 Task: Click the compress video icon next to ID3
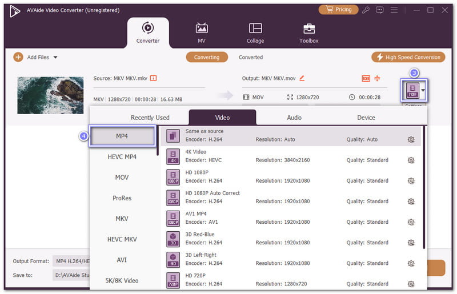click(x=377, y=78)
